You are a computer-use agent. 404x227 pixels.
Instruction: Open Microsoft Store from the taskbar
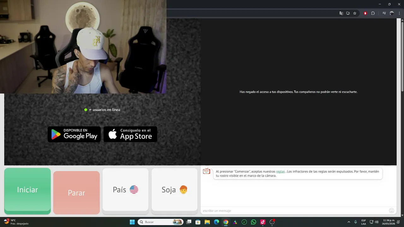click(198, 222)
